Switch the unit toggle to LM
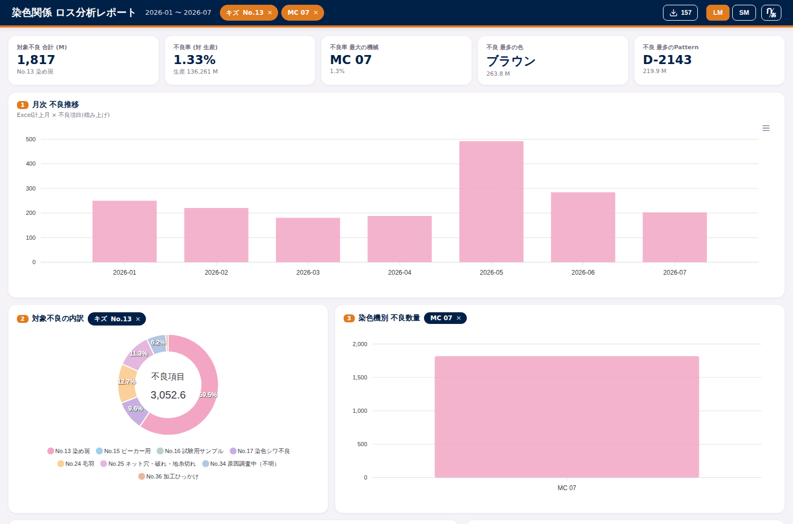Viewport: 793px width, 524px height. [718, 13]
